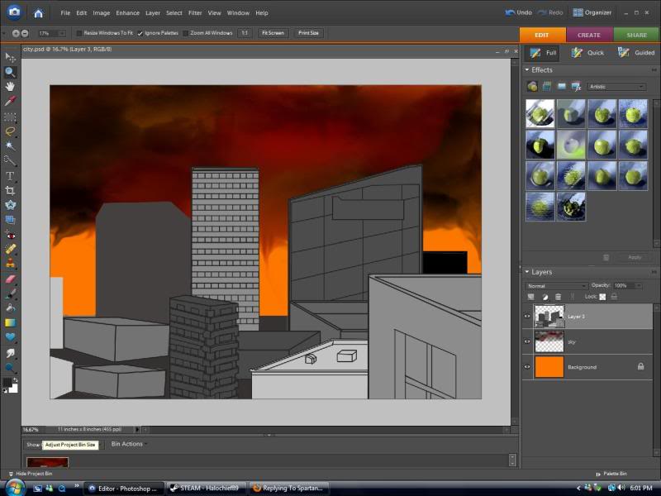Switch to the CREATE tab
This screenshot has width=661, height=496.
click(x=589, y=35)
